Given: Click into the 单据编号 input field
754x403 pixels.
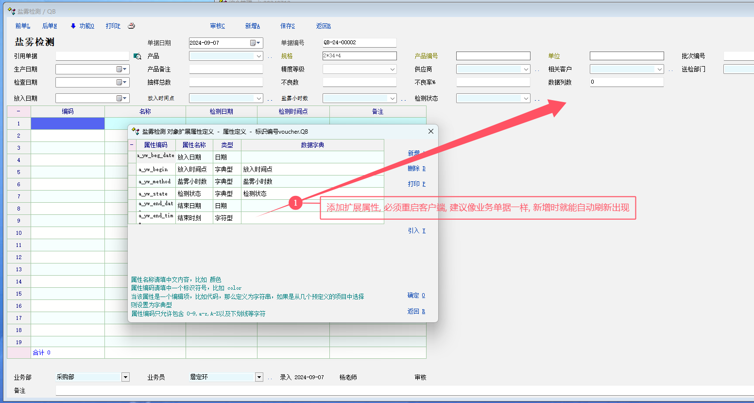Looking at the screenshot, I should 359,43.
